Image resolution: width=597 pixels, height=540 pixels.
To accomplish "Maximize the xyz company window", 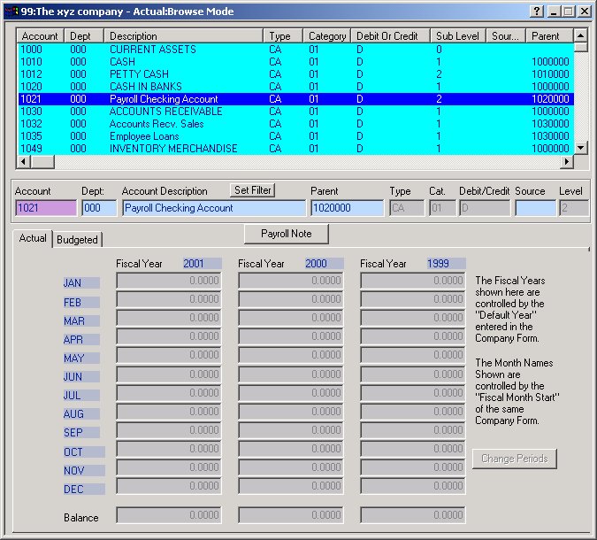I will pos(569,11).
